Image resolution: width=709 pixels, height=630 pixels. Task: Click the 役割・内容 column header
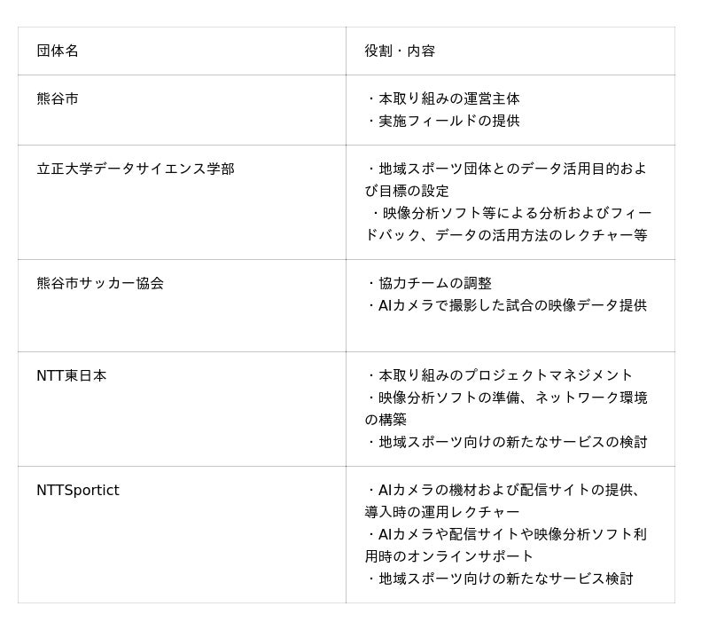point(400,51)
